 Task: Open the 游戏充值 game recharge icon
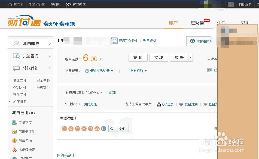15,158
